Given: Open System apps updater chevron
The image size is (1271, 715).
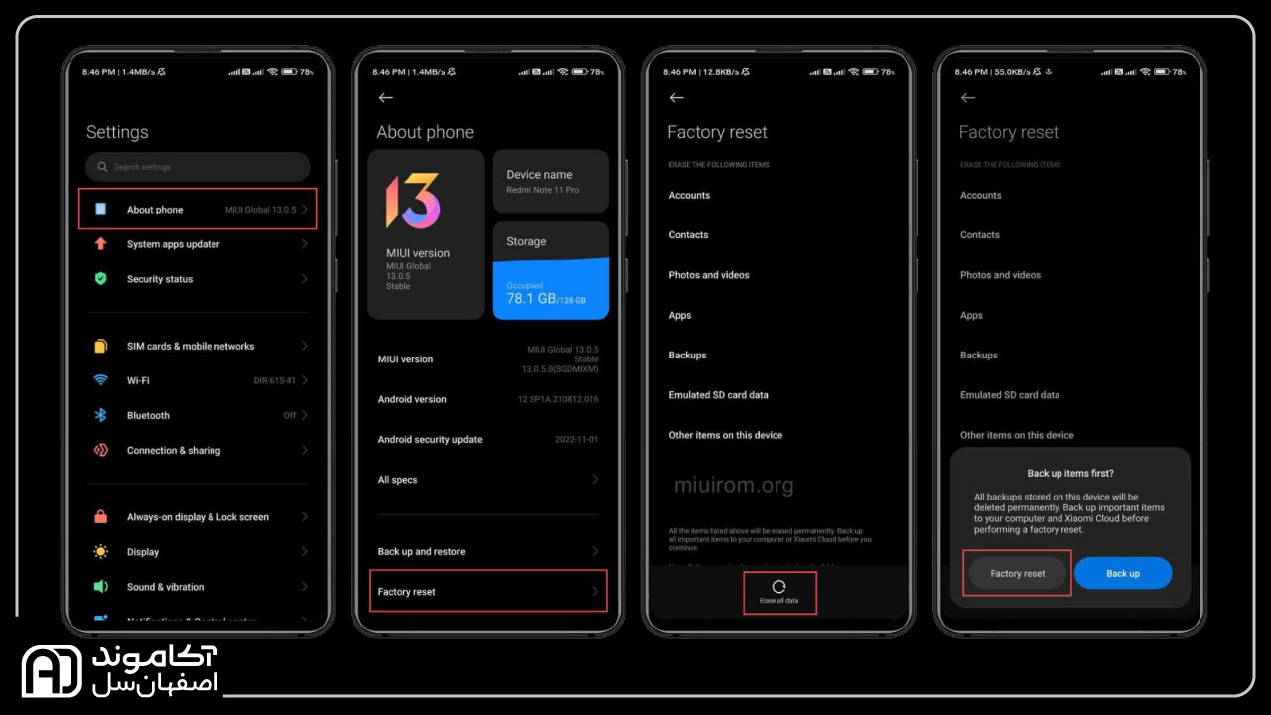Looking at the screenshot, I should tap(305, 244).
